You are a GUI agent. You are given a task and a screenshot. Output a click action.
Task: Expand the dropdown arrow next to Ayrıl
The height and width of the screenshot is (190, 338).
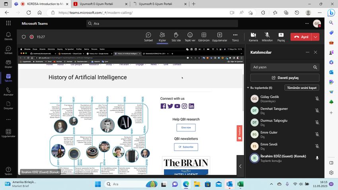315,37
